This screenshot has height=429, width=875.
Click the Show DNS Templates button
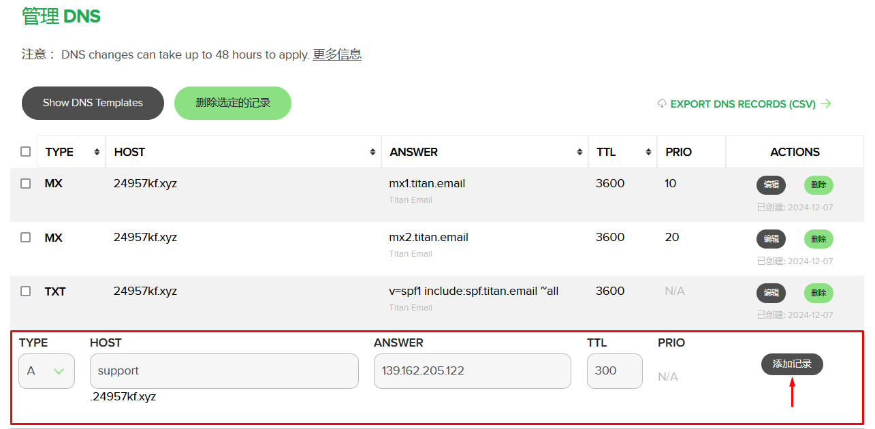[x=92, y=103]
